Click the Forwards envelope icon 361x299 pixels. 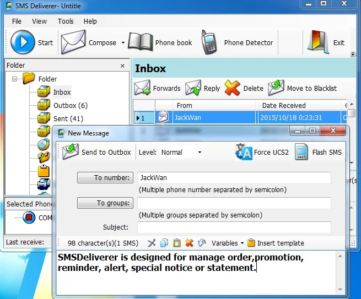pos(142,88)
